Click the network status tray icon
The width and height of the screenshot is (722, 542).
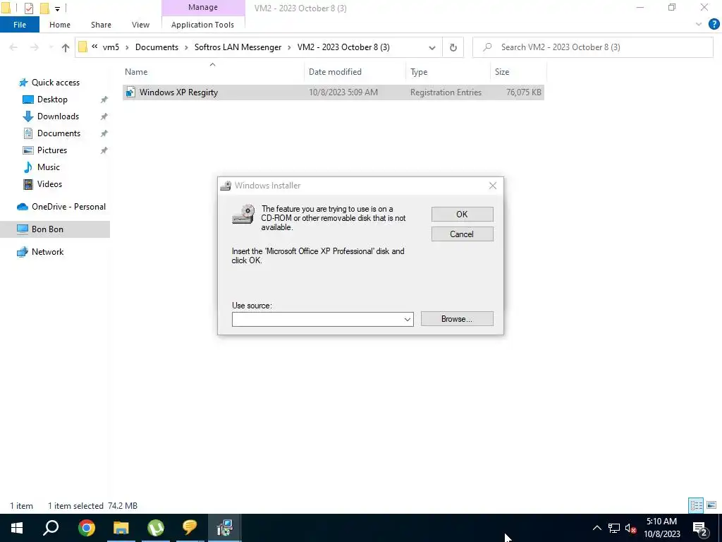614,528
